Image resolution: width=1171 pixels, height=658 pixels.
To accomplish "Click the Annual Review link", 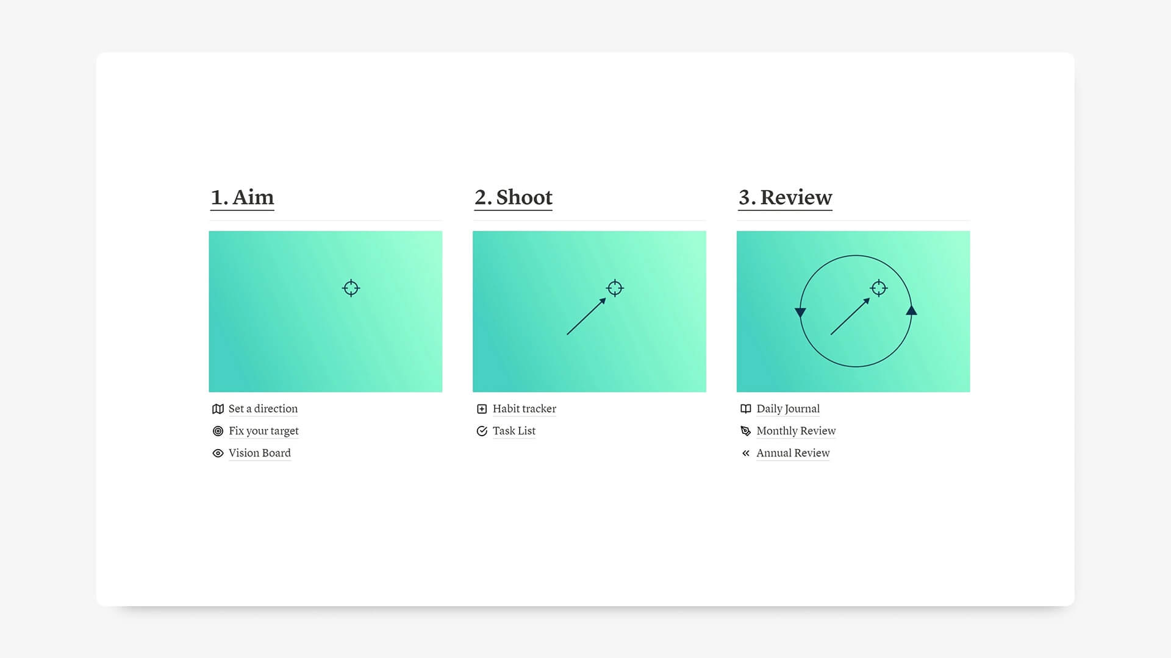I will point(793,452).
